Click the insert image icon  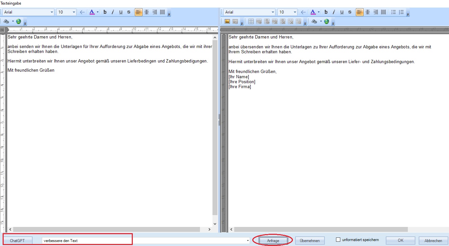click(x=227, y=21)
